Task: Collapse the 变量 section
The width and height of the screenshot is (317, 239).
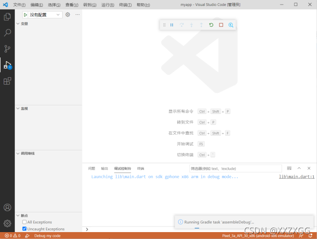Action: tap(18, 23)
